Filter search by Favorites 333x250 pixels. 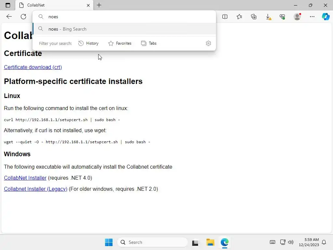click(x=120, y=43)
